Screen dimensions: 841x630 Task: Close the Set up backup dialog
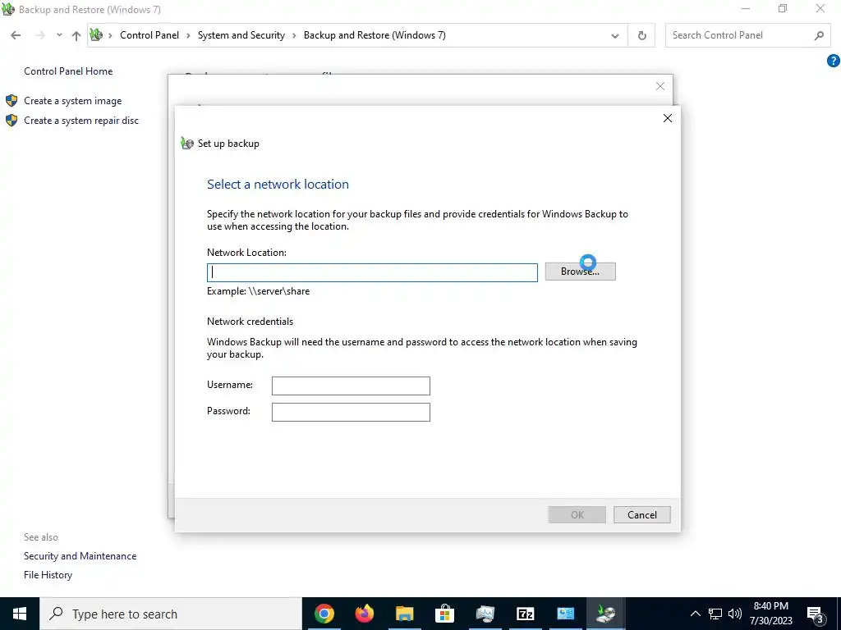667,118
